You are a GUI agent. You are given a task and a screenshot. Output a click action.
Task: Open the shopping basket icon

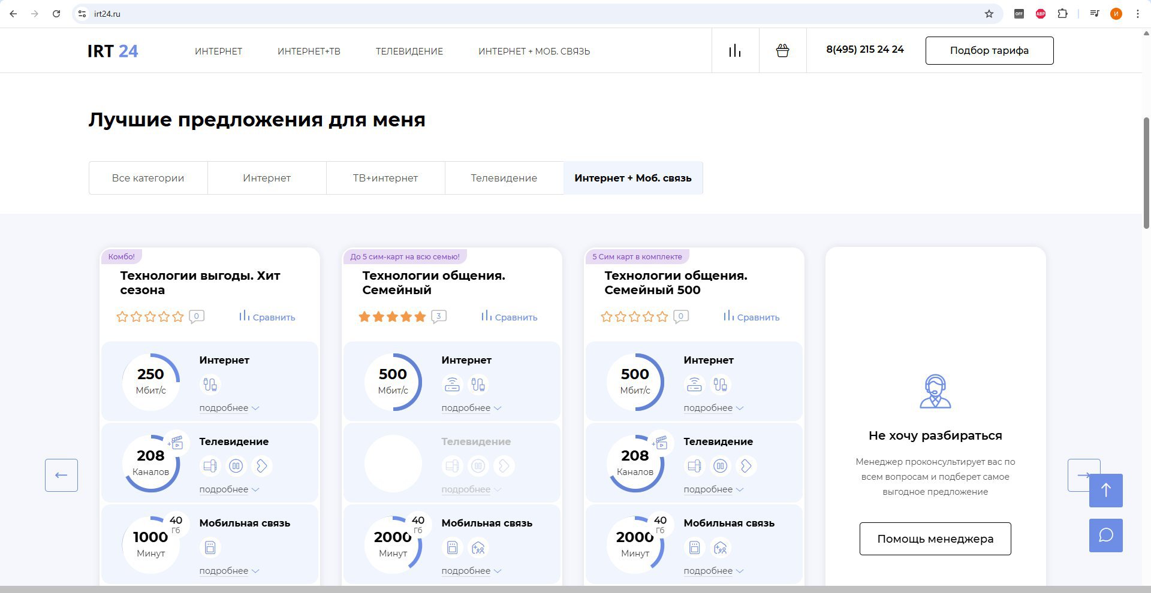pyautogui.click(x=782, y=51)
